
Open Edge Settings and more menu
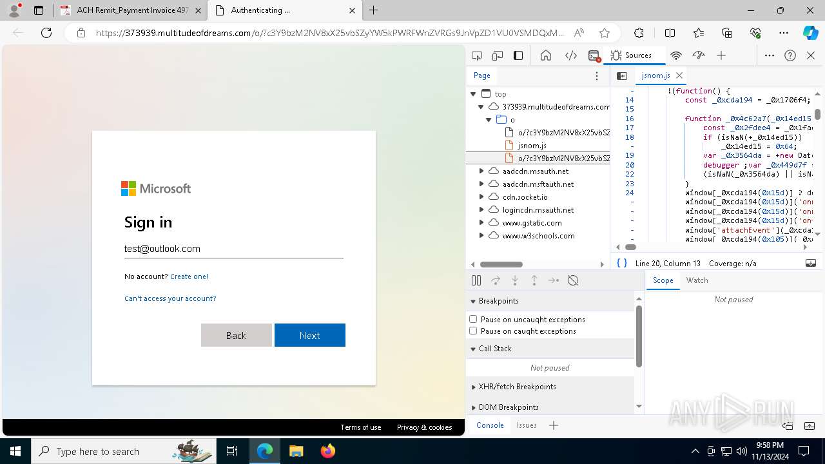(784, 33)
